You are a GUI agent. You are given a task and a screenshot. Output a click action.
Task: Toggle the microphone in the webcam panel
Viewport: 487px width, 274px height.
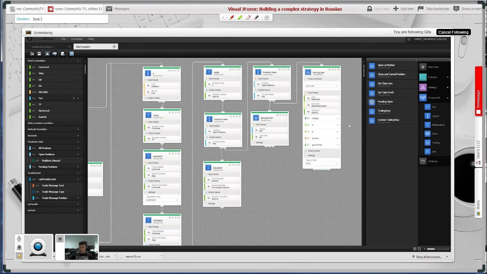[19, 239]
